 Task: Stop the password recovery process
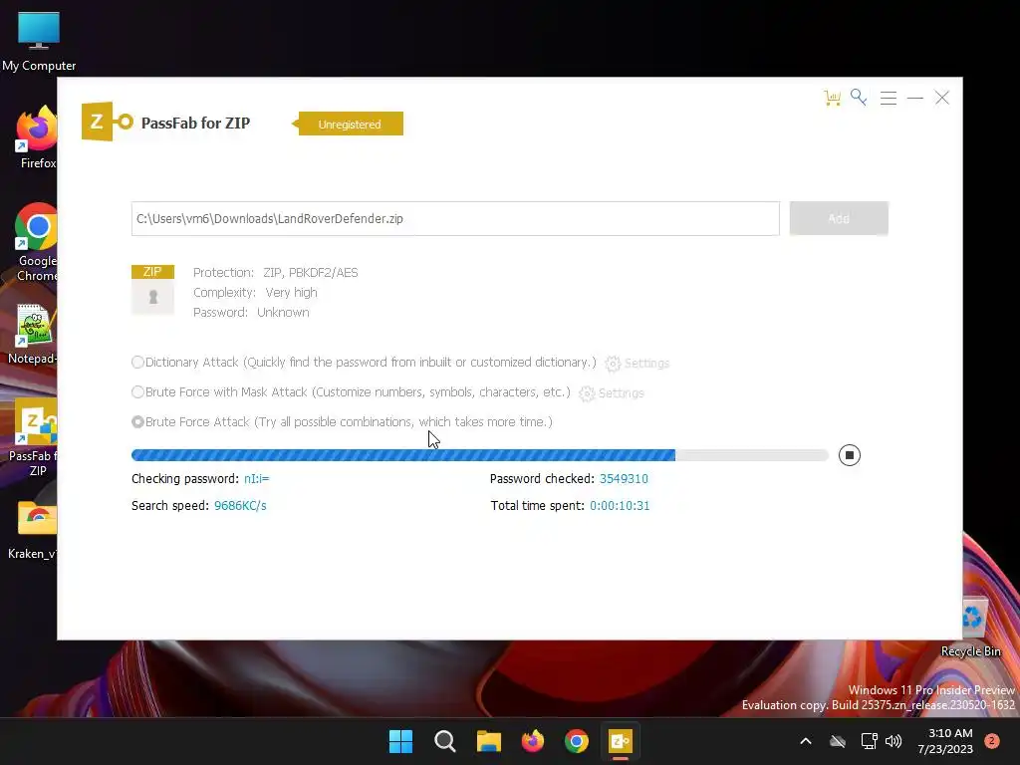pyautogui.click(x=849, y=455)
